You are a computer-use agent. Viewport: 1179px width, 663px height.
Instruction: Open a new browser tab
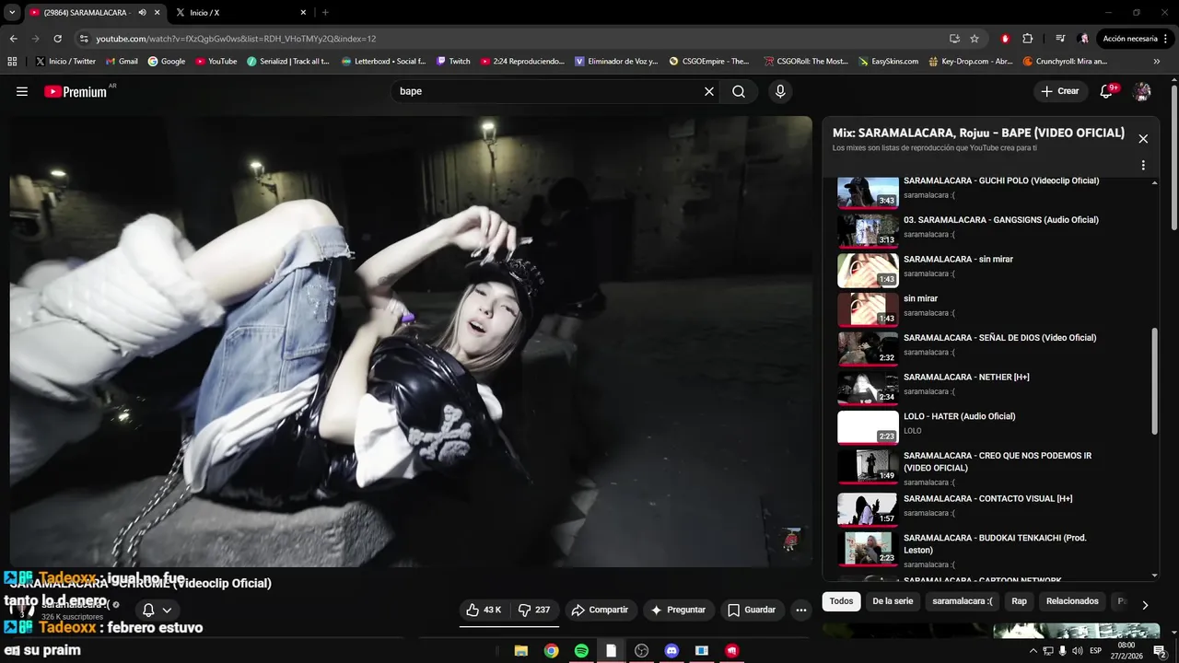325,13
